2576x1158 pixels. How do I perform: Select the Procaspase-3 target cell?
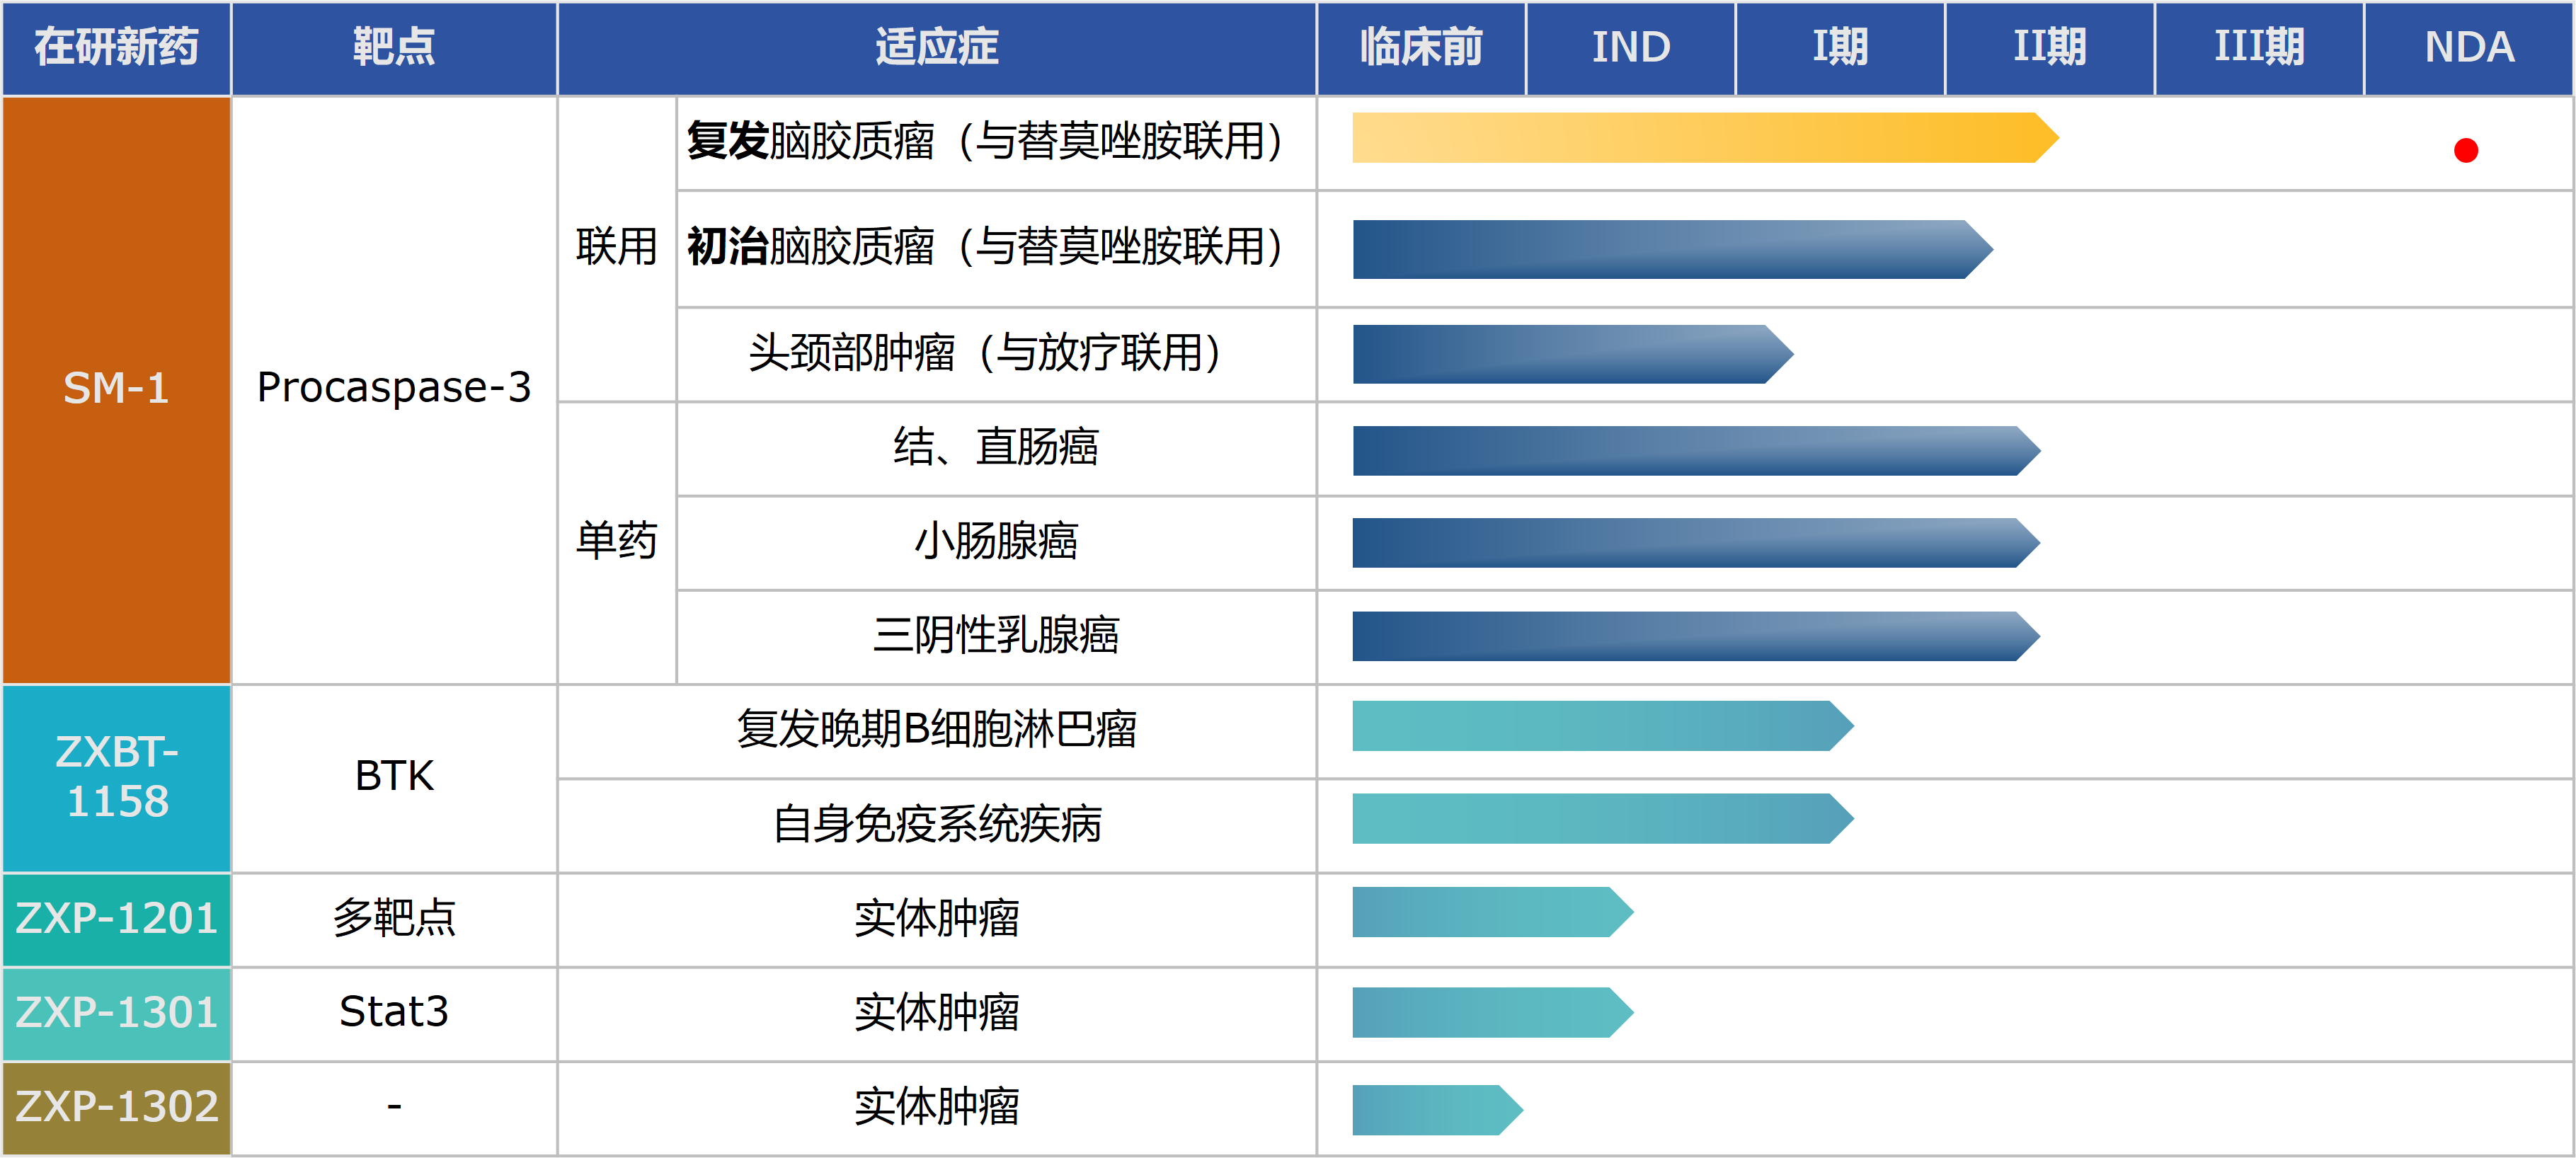pos(394,388)
